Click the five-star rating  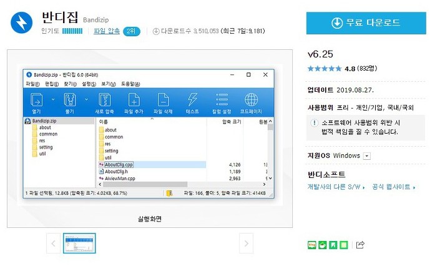(325, 69)
